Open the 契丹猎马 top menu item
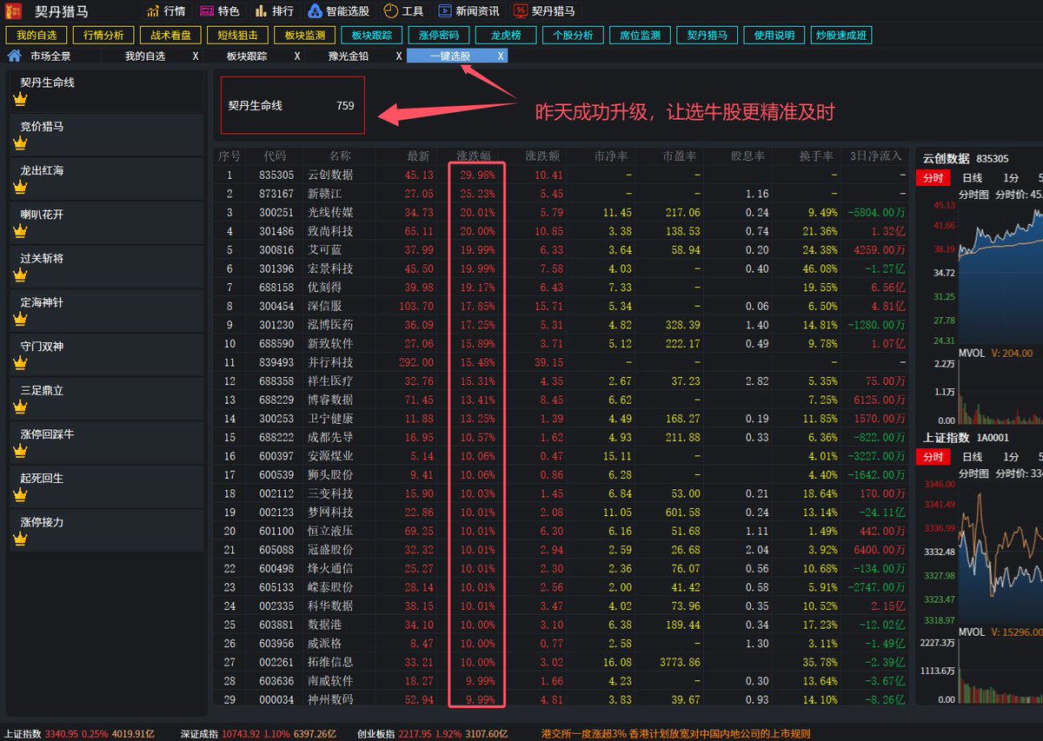This screenshot has width=1043, height=741. pos(544,11)
